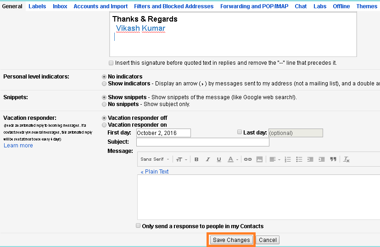The height and width of the screenshot is (247, 380).
Task: Open text color picker in message toolbar
Action: pyautogui.click(x=233, y=159)
